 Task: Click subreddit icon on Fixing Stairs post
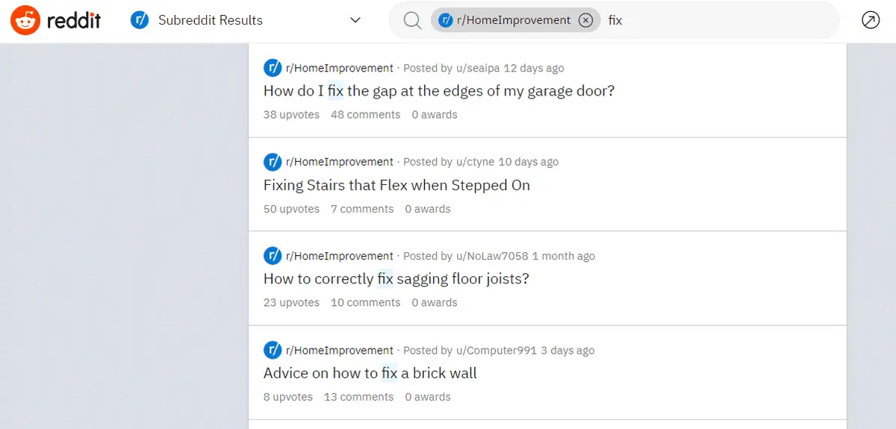pos(273,162)
